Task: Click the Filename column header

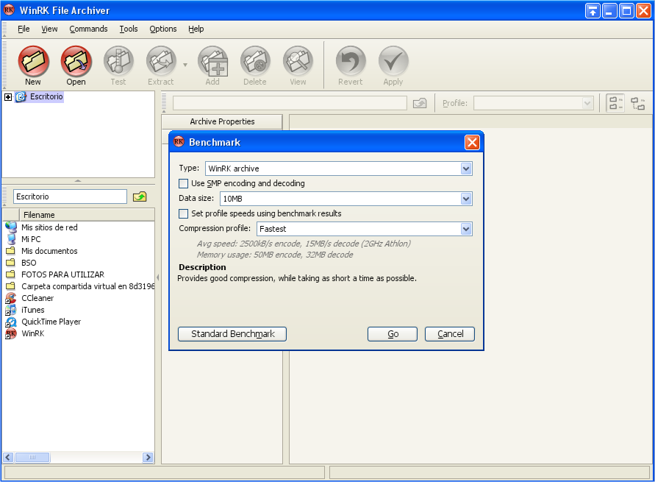Action: (87, 215)
